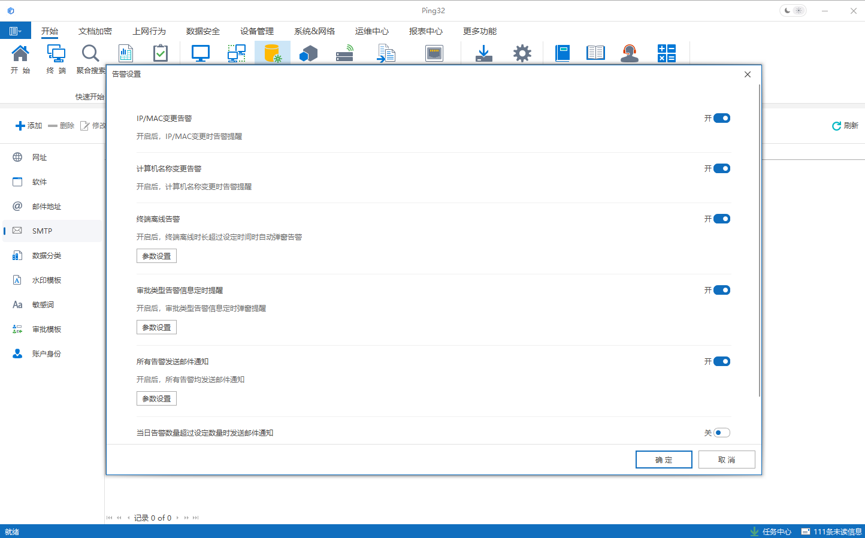Click 参数设置 under 终端离线告警

pos(156,256)
